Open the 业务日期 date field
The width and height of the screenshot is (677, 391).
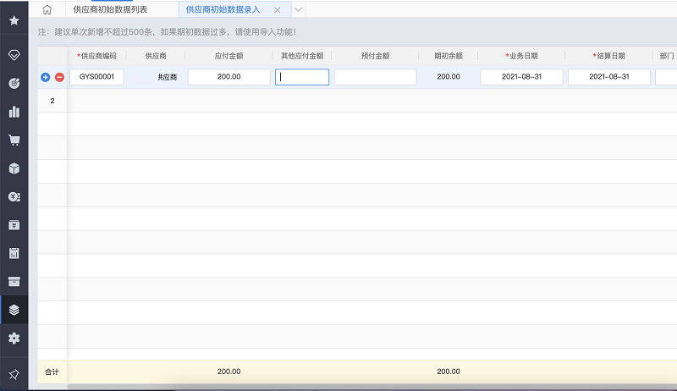tap(520, 77)
